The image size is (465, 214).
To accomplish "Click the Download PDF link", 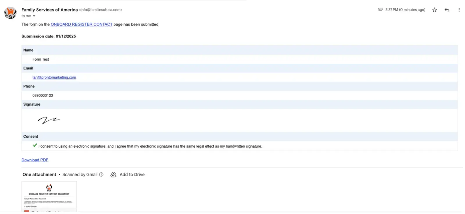I will (x=35, y=160).
